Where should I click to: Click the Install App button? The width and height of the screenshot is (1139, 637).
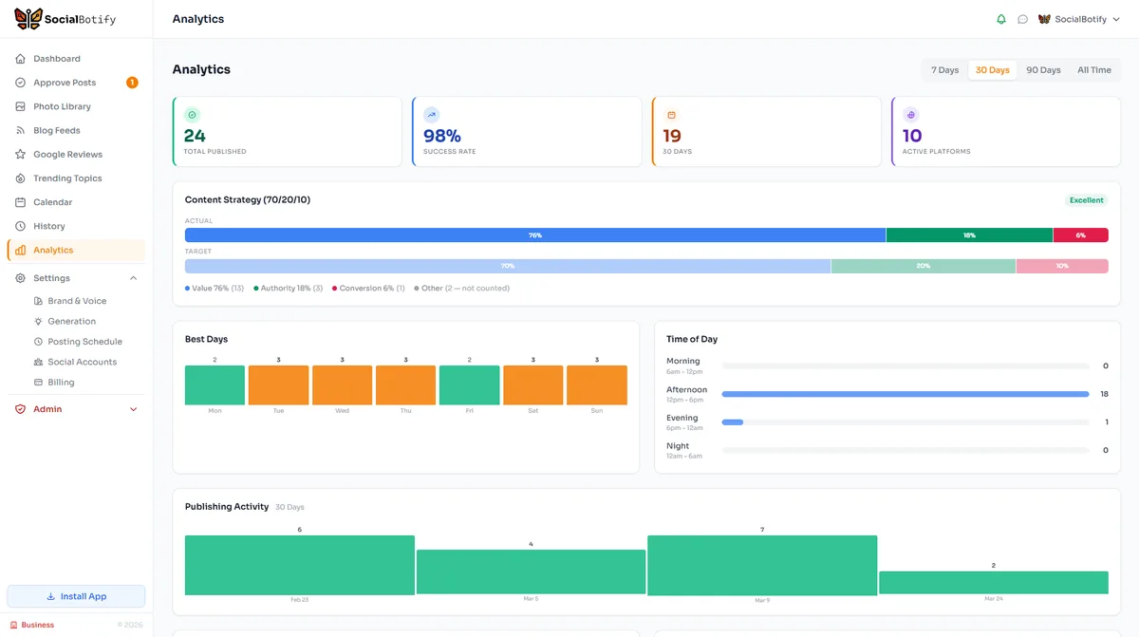click(76, 595)
